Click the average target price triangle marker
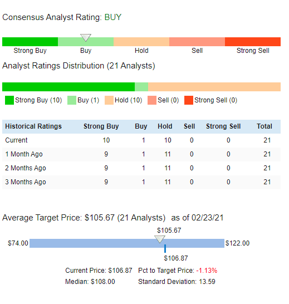The height and width of the screenshot is (304, 289). [x=160, y=239]
